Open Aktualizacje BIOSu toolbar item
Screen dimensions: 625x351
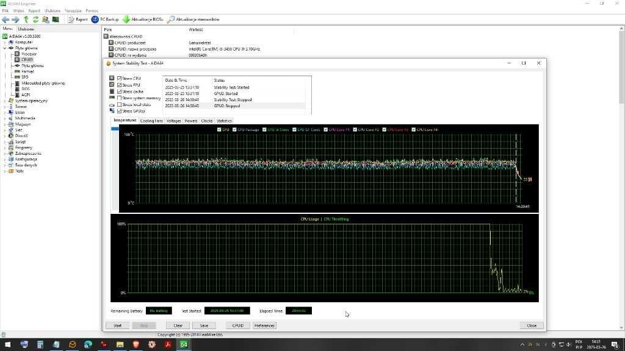143,19
